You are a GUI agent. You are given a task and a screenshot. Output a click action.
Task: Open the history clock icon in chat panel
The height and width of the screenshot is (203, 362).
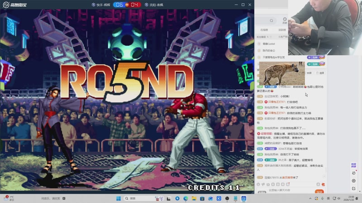[285, 19]
